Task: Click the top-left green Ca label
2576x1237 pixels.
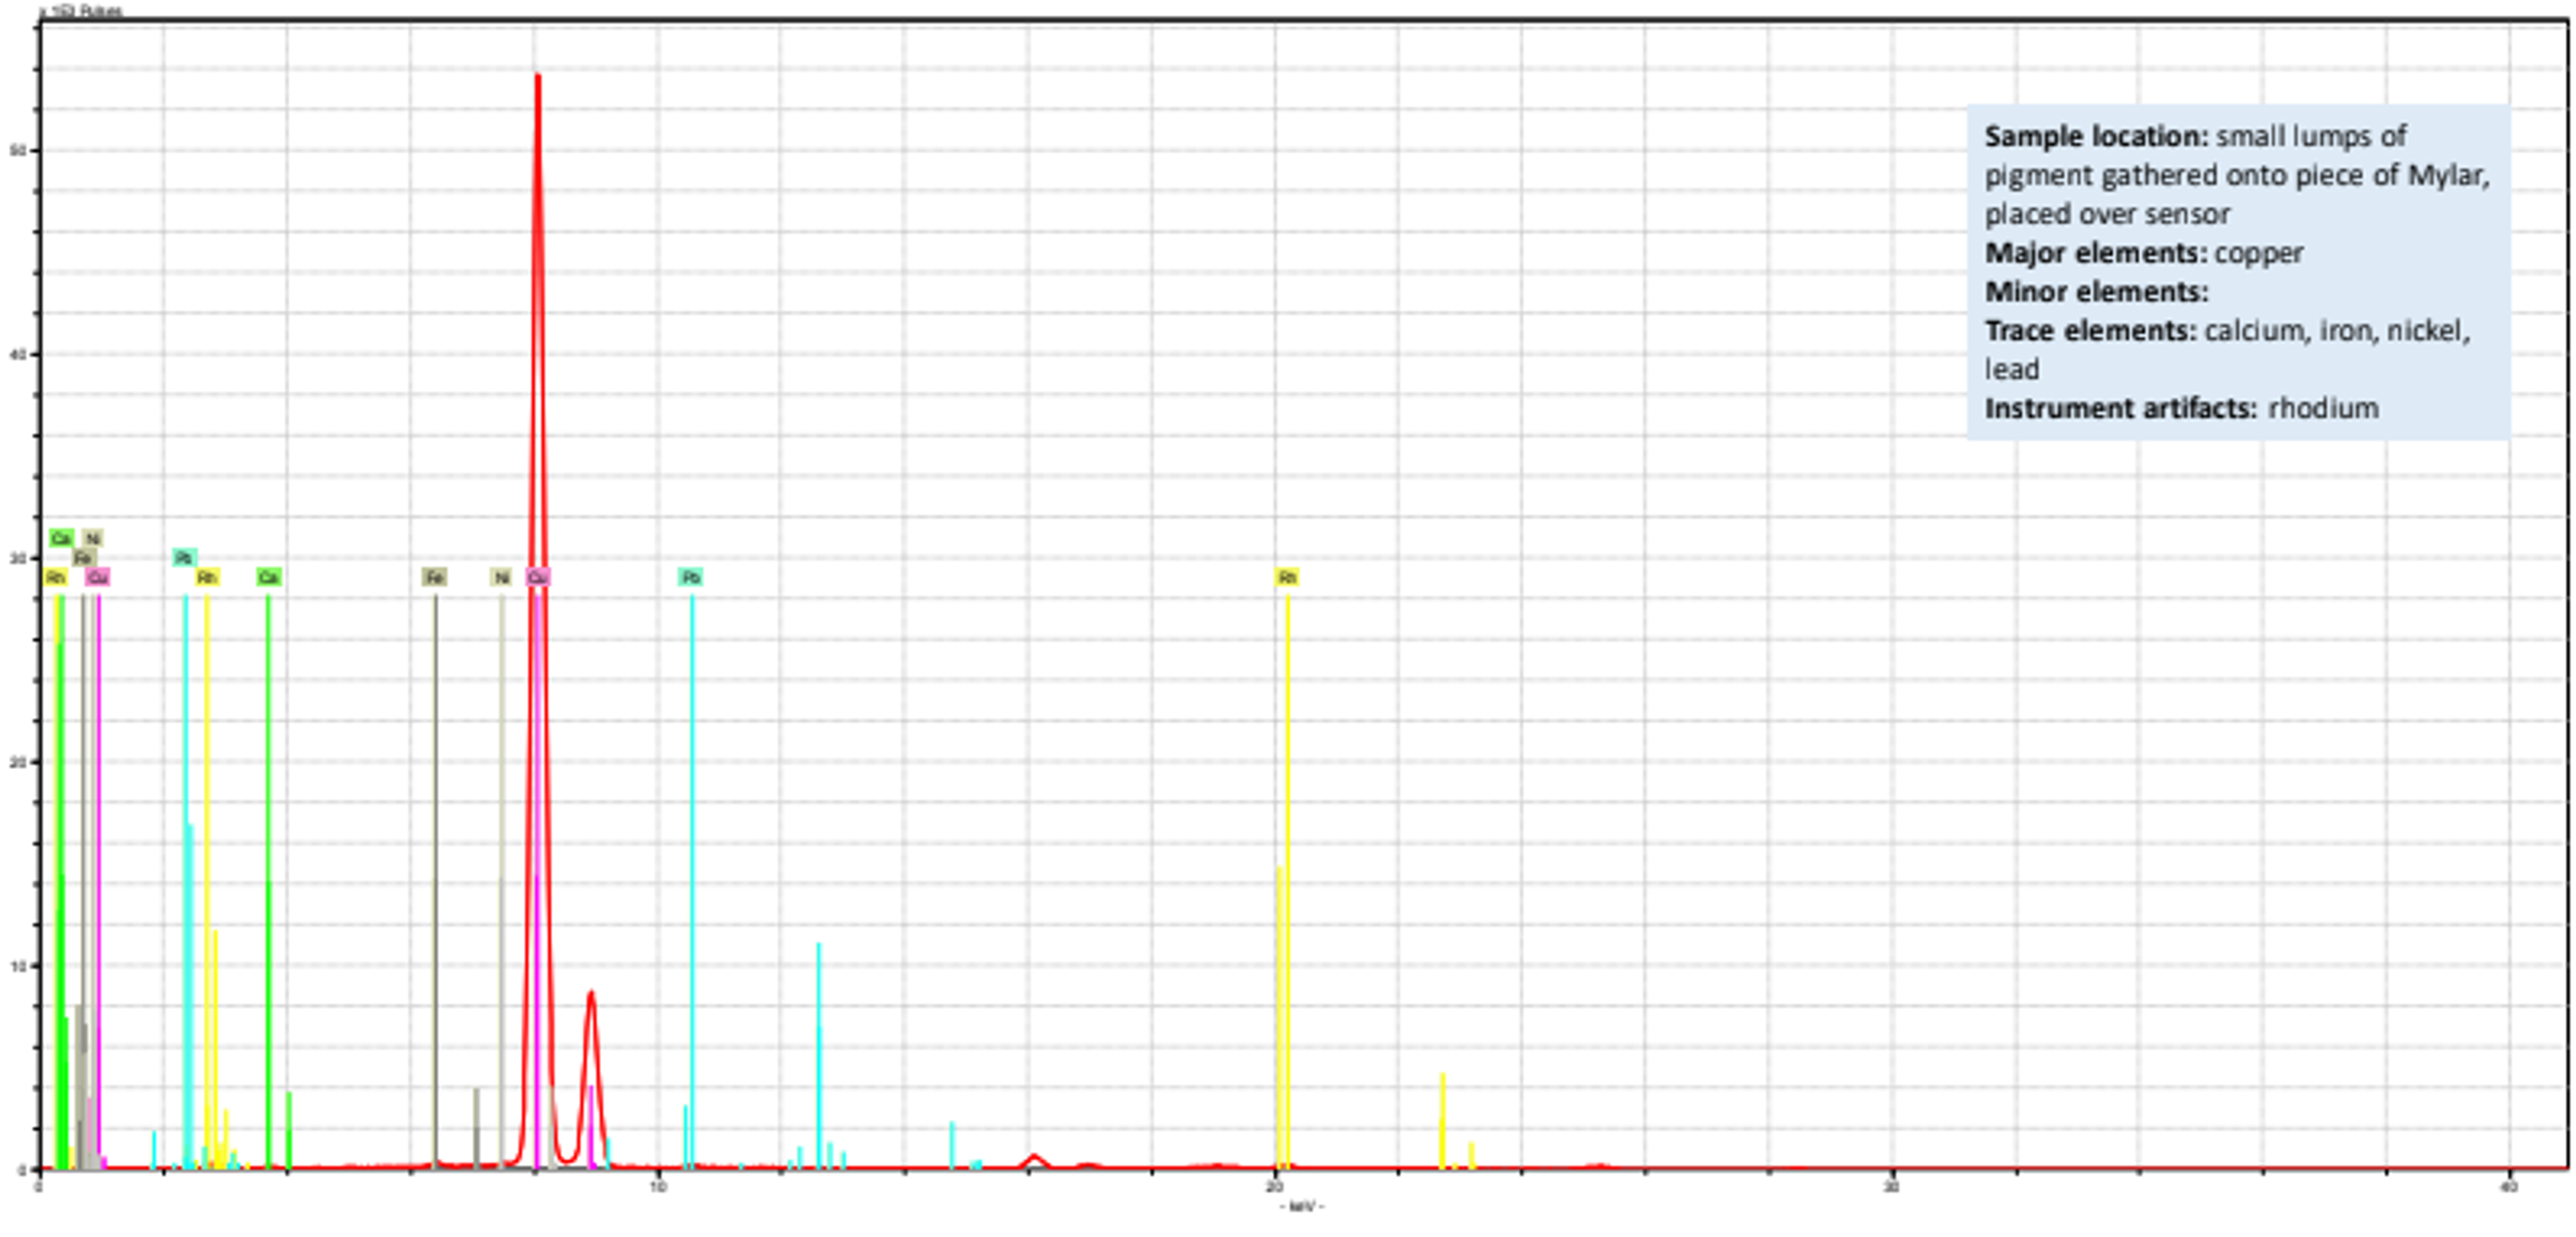Action: (x=61, y=538)
